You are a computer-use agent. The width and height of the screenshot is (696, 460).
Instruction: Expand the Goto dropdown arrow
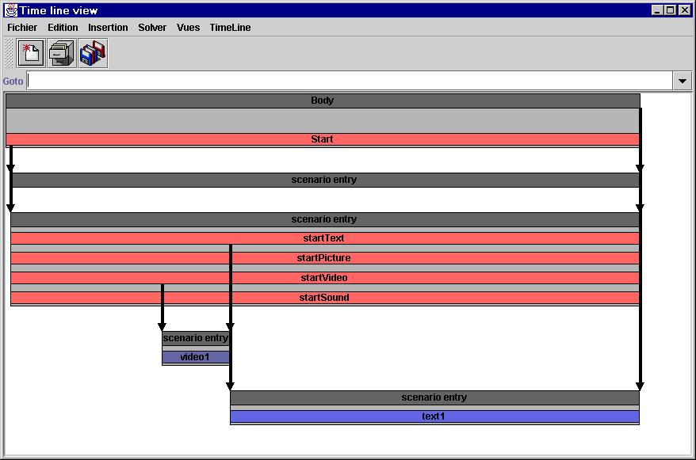(683, 81)
